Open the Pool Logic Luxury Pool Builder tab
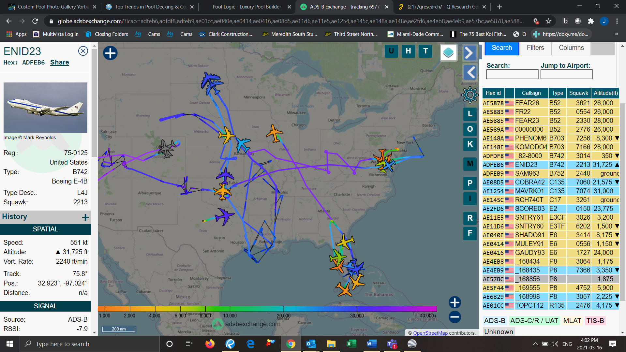The height and width of the screenshot is (352, 626). pyautogui.click(x=246, y=7)
